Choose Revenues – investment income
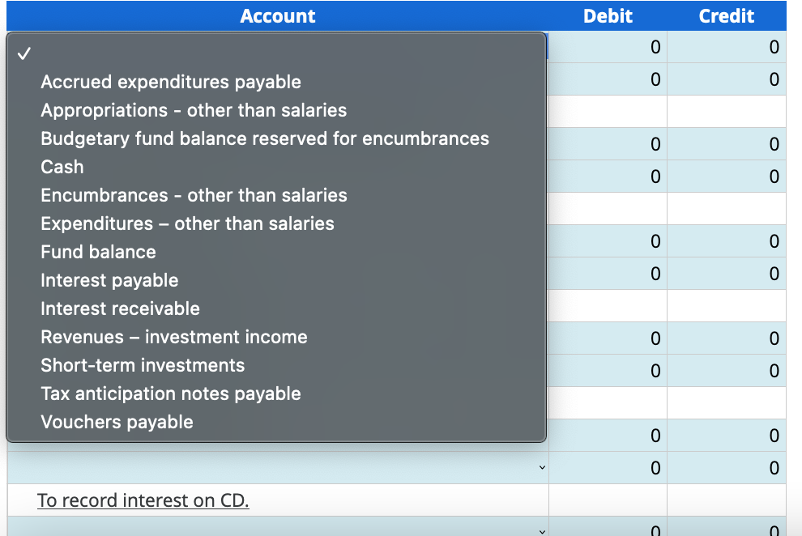802x536 pixels. click(x=276, y=338)
